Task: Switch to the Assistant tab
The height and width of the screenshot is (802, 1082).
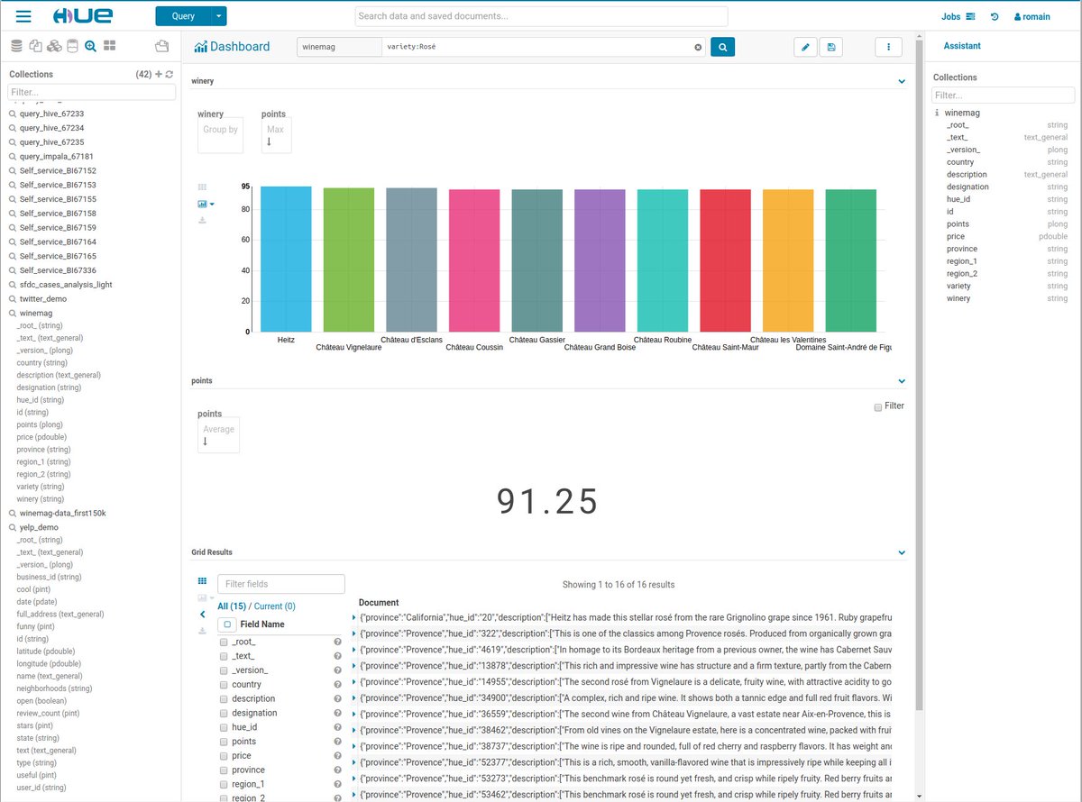Action: 962,46
